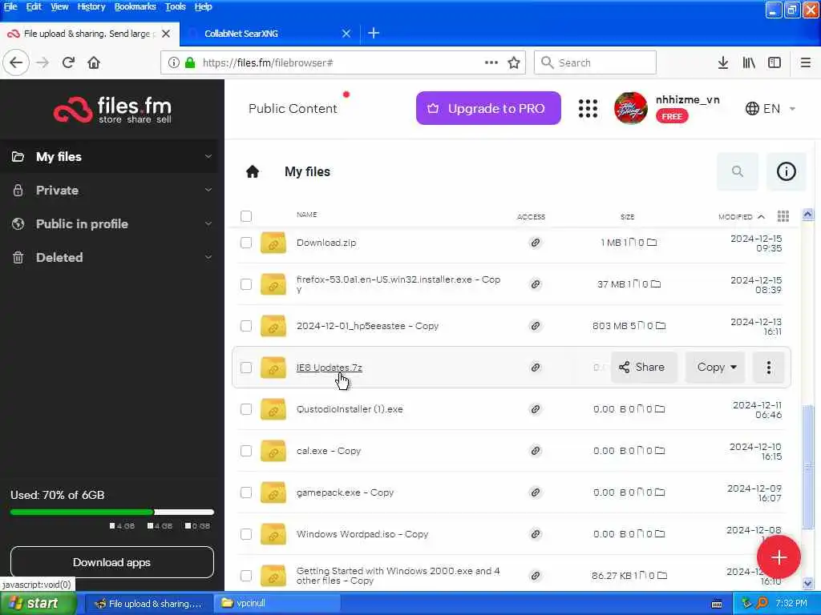Check the box for firefox-53.0a1 installer
Viewport: 821px width, 615px height.
[246, 284]
